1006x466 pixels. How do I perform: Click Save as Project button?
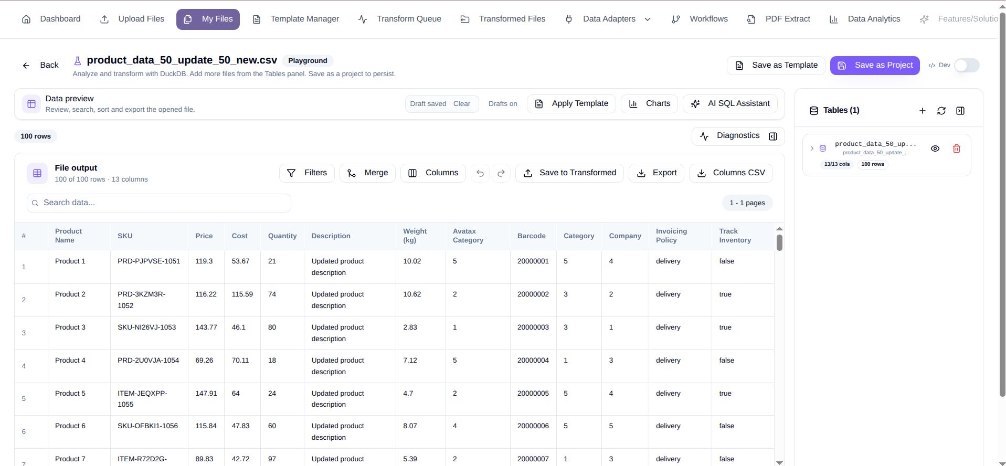875,66
